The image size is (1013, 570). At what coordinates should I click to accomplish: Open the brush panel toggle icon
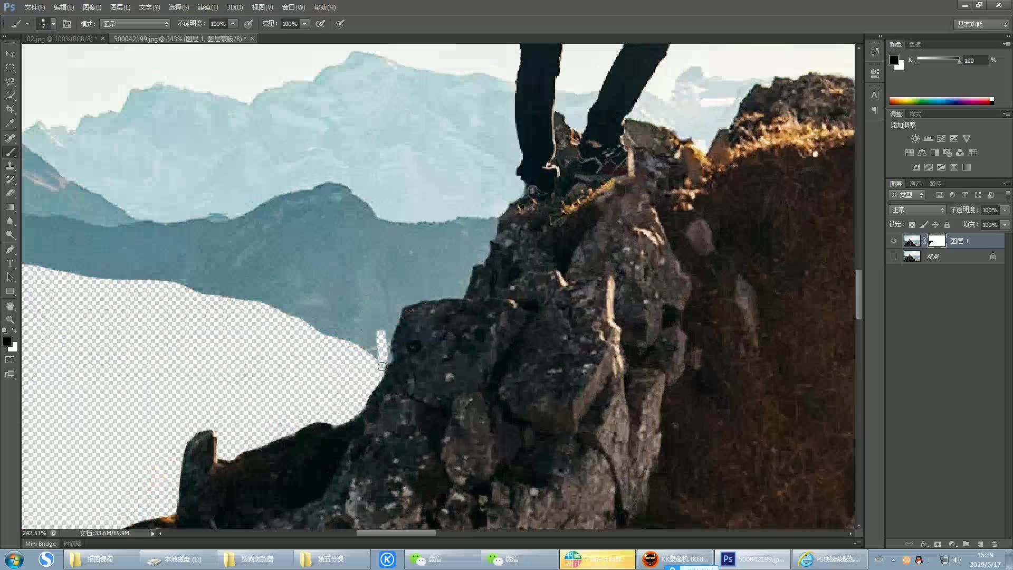tap(67, 24)
